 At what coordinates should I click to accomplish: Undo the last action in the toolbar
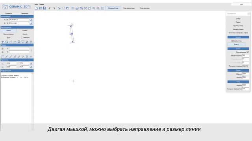pos(50,8)
